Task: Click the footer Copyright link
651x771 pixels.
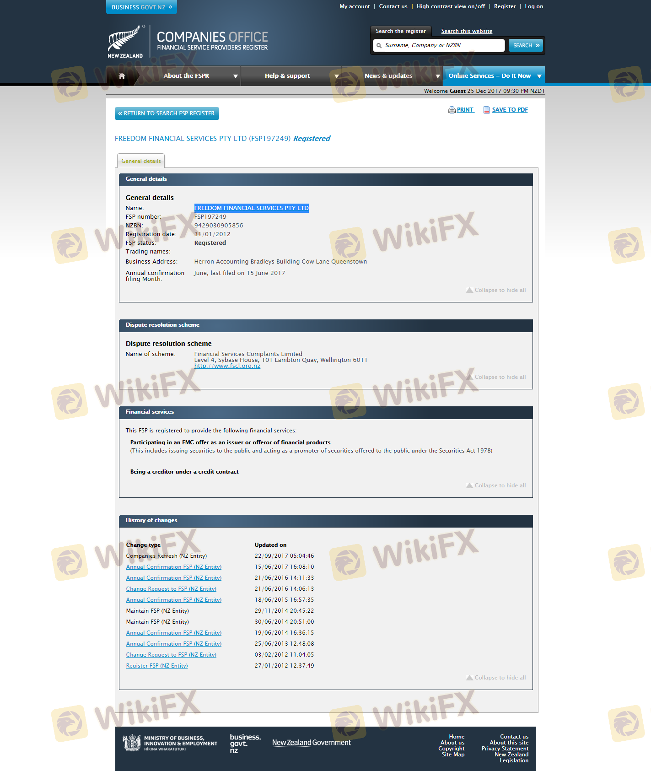Action: (x=452, y=749)
